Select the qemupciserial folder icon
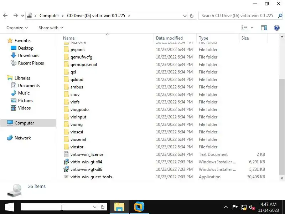 pyautogui.click(x=66, y=65)
